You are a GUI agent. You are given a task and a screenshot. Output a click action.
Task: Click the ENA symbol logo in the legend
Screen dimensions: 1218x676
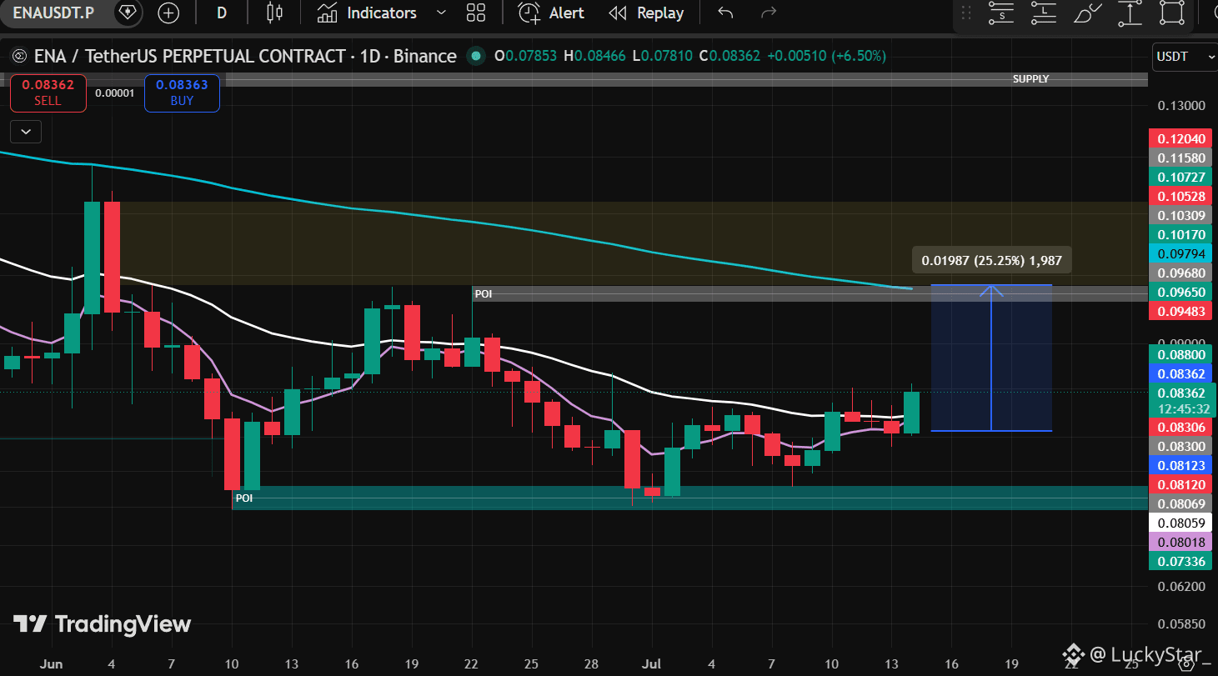[x=19, y=57]
